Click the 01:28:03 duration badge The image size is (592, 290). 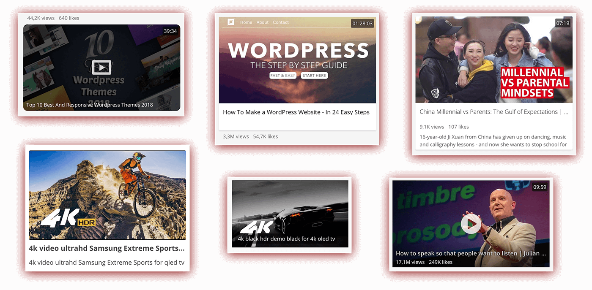tap(362, 24)
